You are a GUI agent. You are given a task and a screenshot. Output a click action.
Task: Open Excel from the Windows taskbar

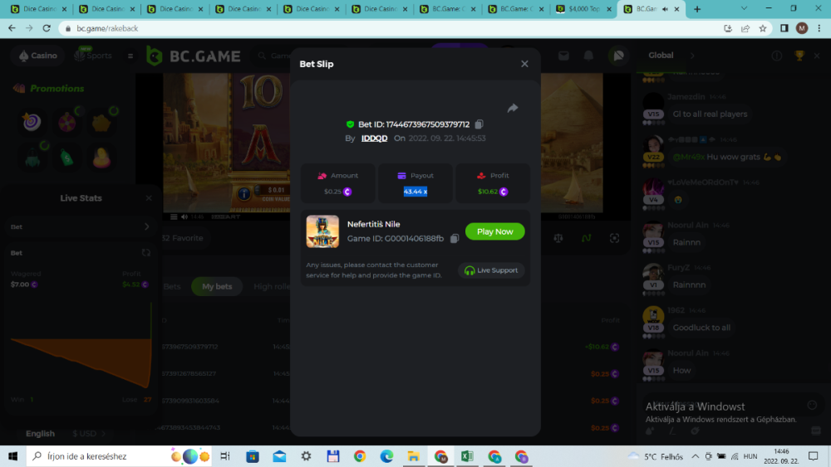[467, 456]
